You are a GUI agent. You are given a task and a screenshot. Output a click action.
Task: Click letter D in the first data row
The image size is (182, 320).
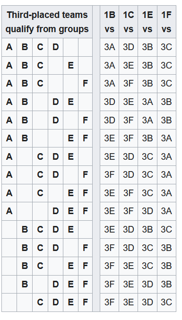55,47
